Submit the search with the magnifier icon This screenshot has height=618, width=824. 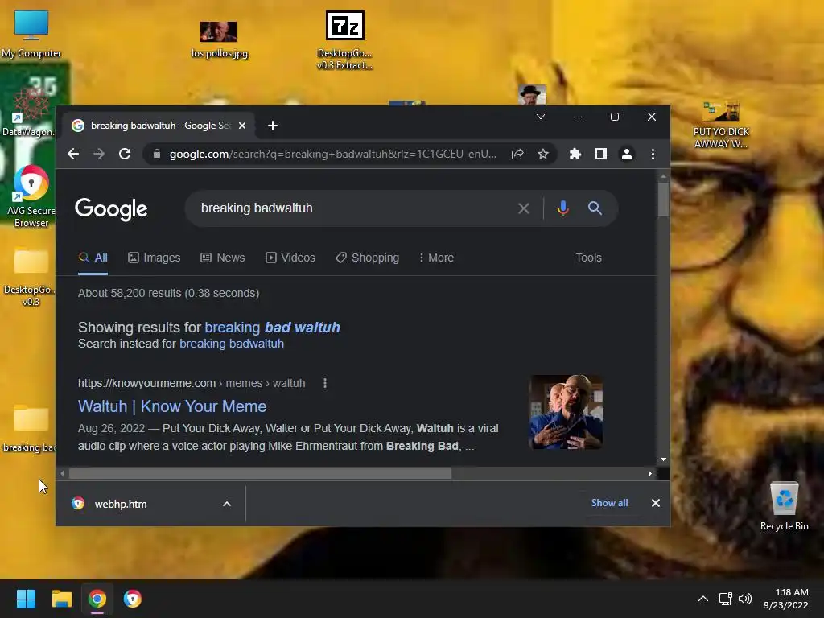[595, 208]
